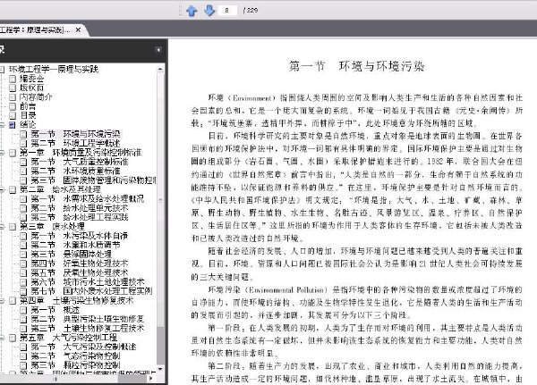
Task: Click bookmark icon beside 水量和水质调节
Action: click(23, 245)
